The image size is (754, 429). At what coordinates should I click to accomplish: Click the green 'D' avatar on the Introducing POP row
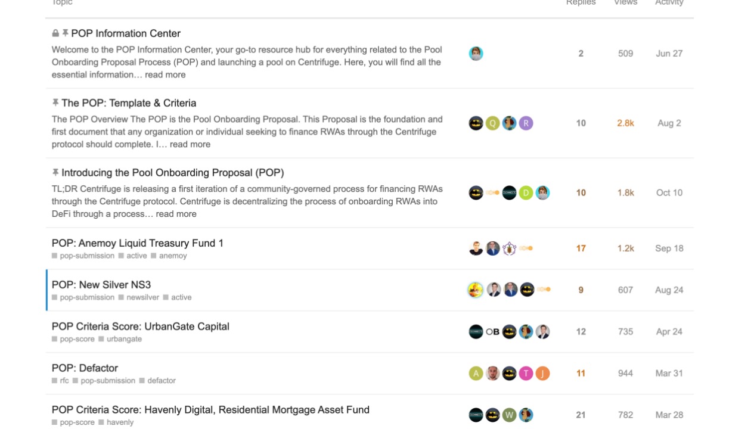point(526,193)
